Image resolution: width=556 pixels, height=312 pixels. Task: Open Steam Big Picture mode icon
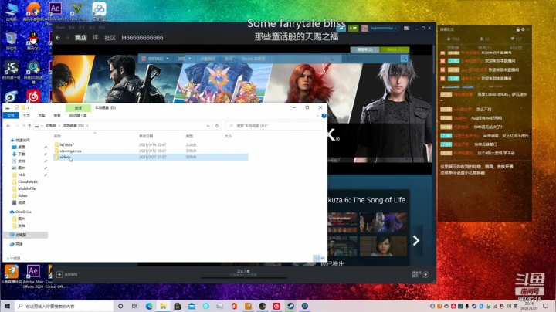point(406,28)
